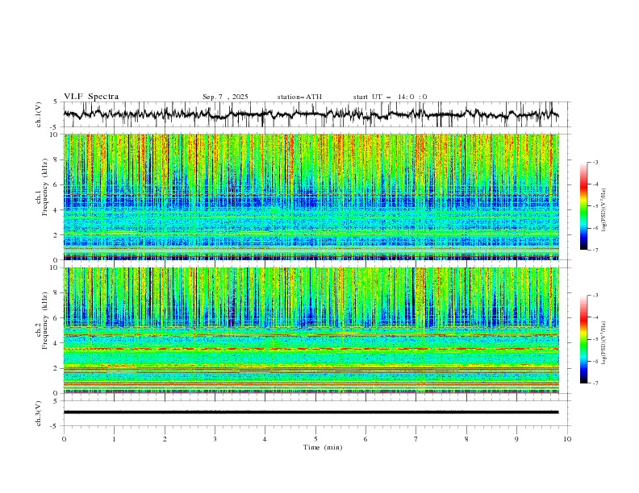Screen dimensions: 639x493
Task: Click the "start UT = 14:0 :0" label
Action: pos(390,97)
